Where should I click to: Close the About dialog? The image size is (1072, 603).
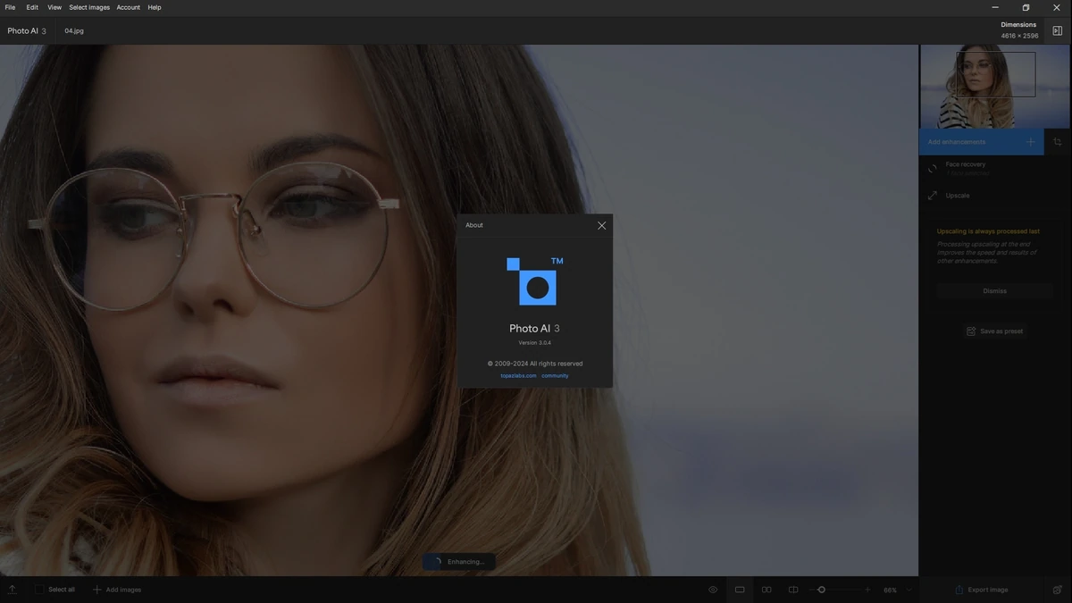coord(601,225)
